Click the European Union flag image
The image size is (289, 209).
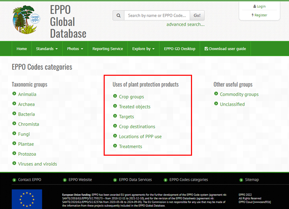[27, 199]
